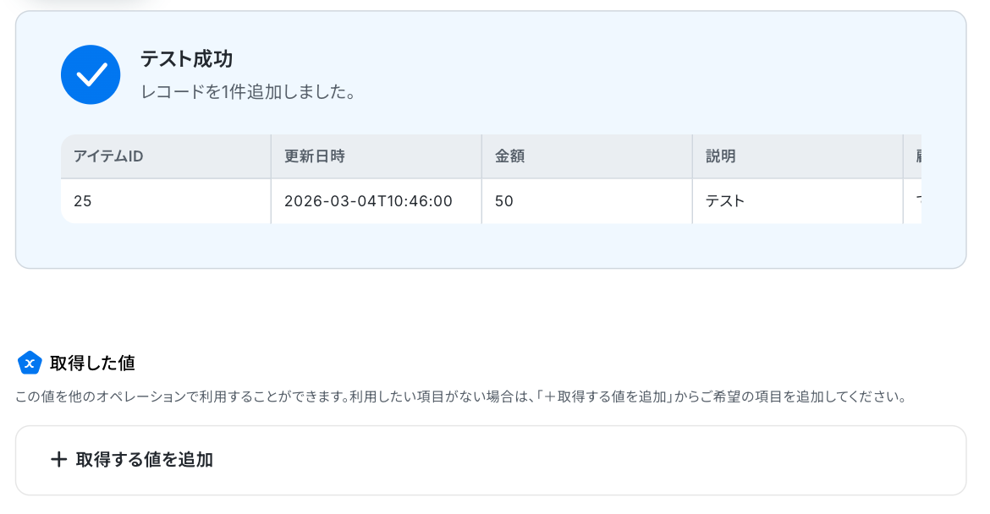The image size is (990, 514).
Task: Click the 2026-03-04T10:46:00 timestamp cell
Action: [377, 201]
